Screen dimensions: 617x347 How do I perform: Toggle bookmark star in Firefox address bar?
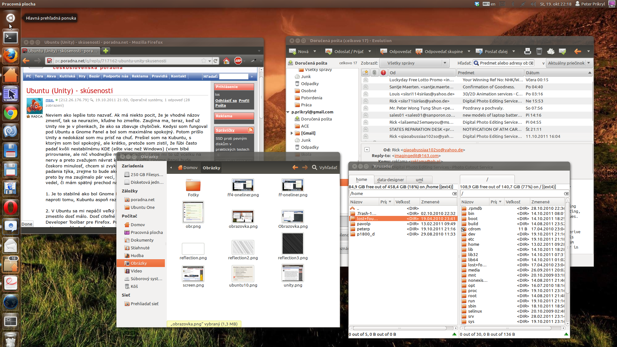pos(204,61)
